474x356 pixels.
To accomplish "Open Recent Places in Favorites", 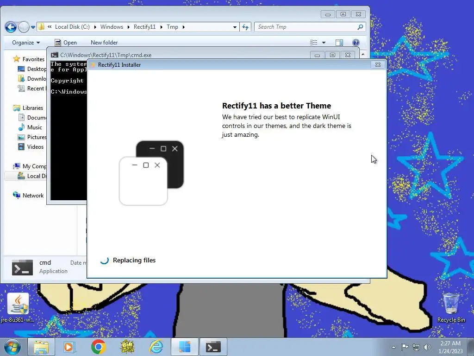I will pos(32,89).
